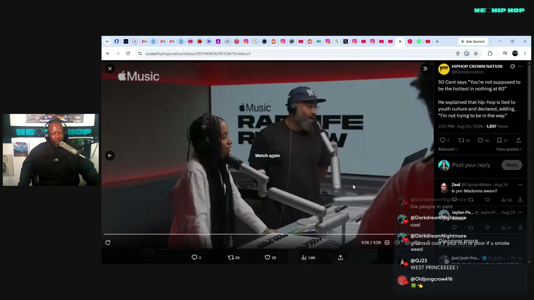This screenshot has height=300, width=534.
Task: Open Chrome media controls
Action: tap(505, 53)
